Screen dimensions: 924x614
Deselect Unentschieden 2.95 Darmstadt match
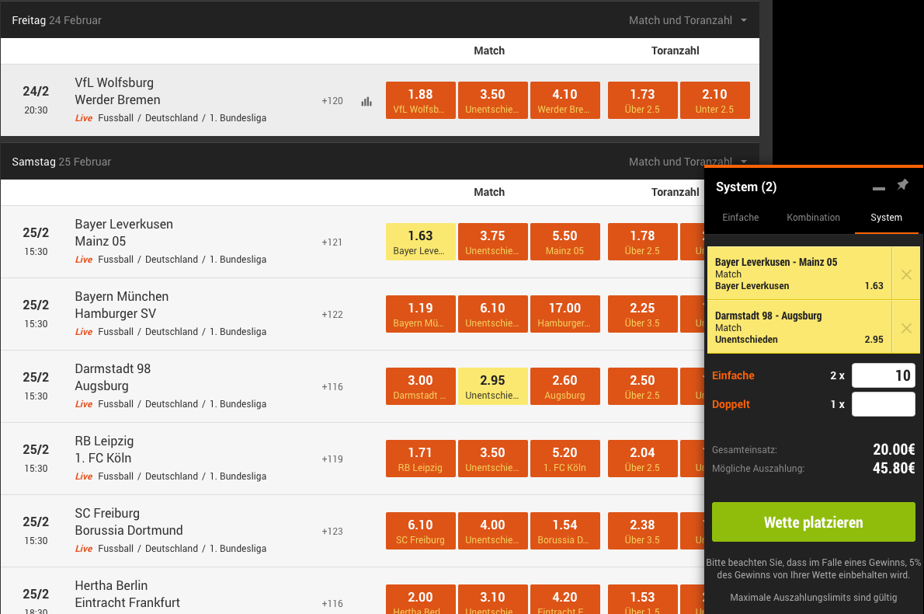click(492, 386)
